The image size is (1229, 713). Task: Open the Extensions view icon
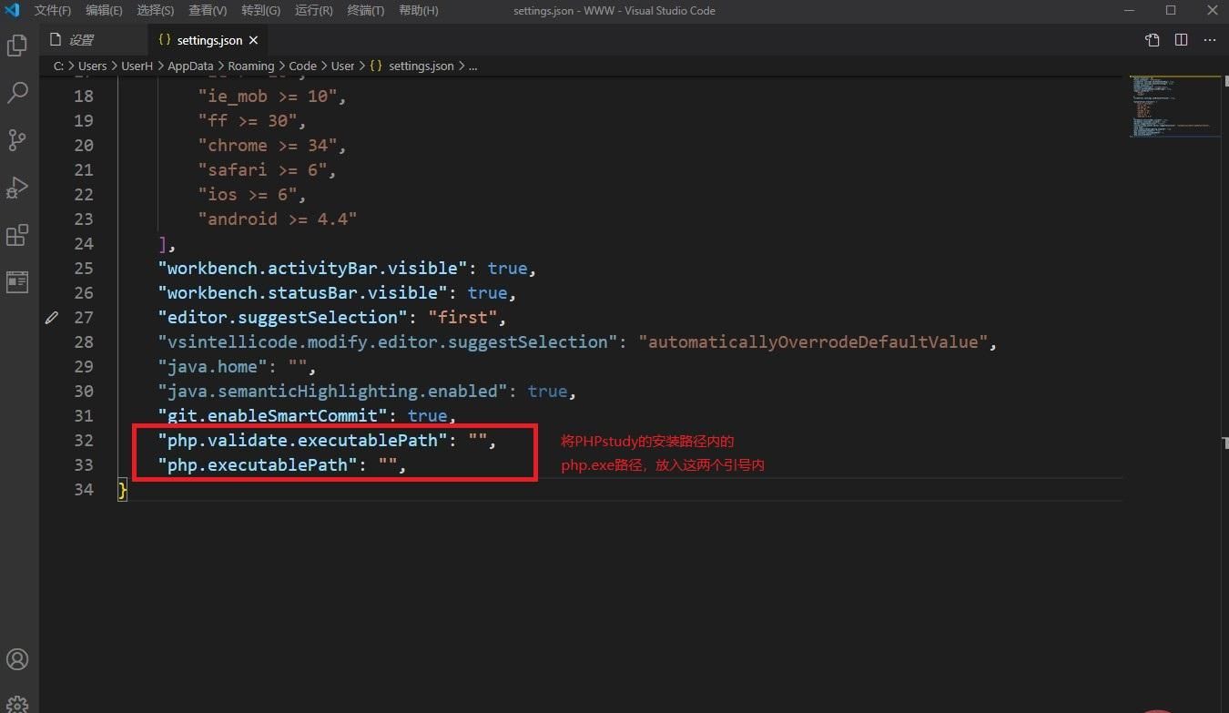pyautogui.click(x=17, y=235)
